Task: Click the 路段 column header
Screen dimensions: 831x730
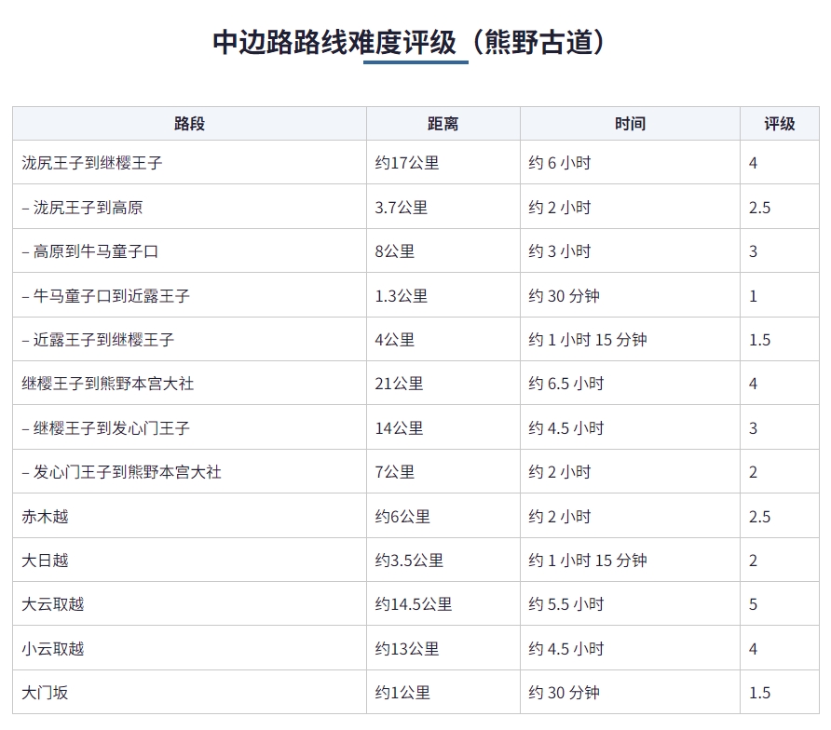Action: click(x=189, y=124)
